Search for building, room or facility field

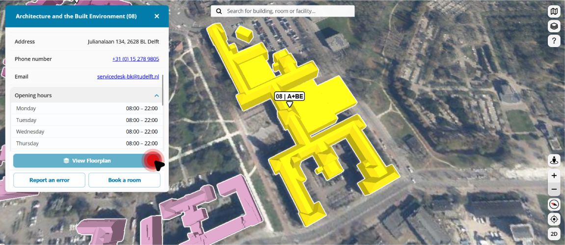283,11
